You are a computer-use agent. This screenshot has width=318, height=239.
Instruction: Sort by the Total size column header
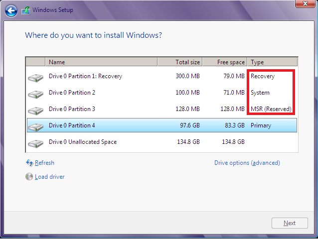[180, 62]
